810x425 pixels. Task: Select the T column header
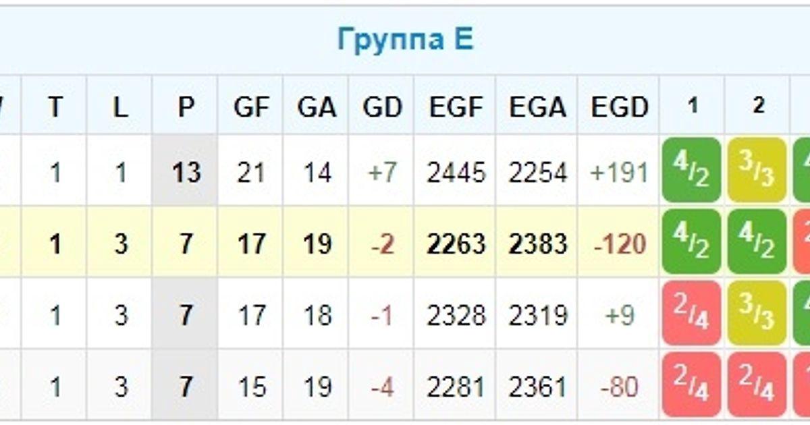pyautogui.click(x=55, y=107)
